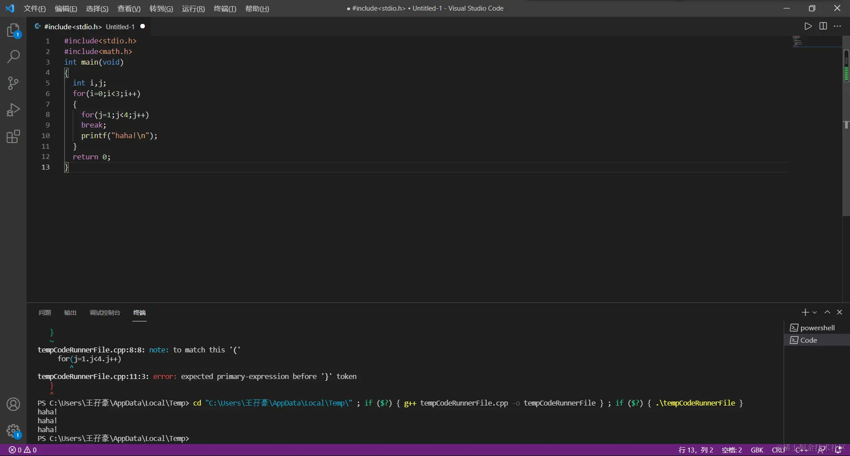Select the Code terminal instance
Screen dimensions: 850x456
[x=817, y=340]
